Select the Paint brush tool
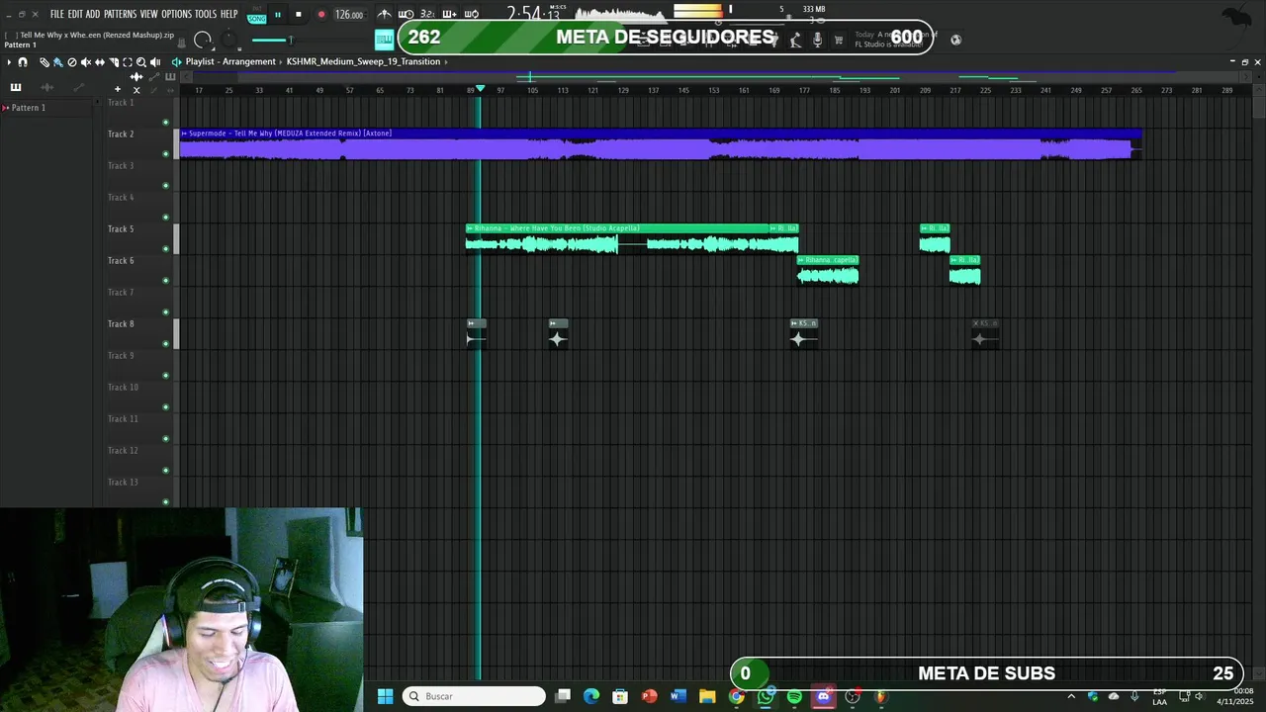 click(57, 62)
